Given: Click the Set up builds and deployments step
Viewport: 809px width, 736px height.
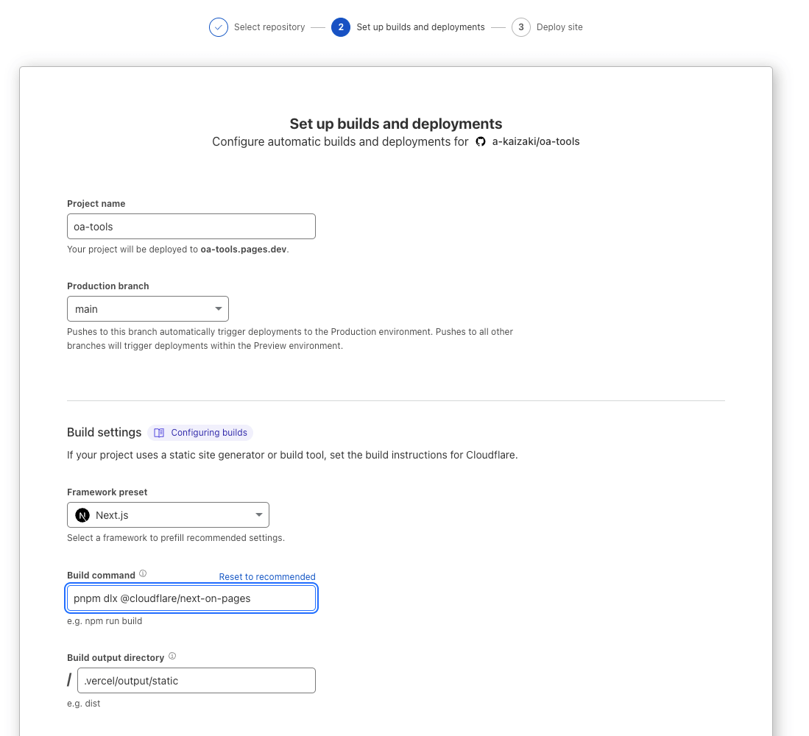Looking at the screenshot, I should (420, 27).
